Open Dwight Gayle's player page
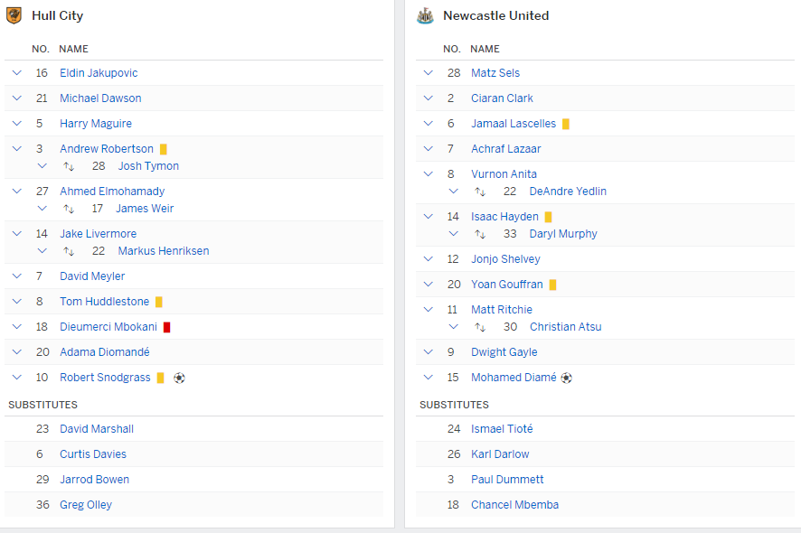 click(504, 352)
